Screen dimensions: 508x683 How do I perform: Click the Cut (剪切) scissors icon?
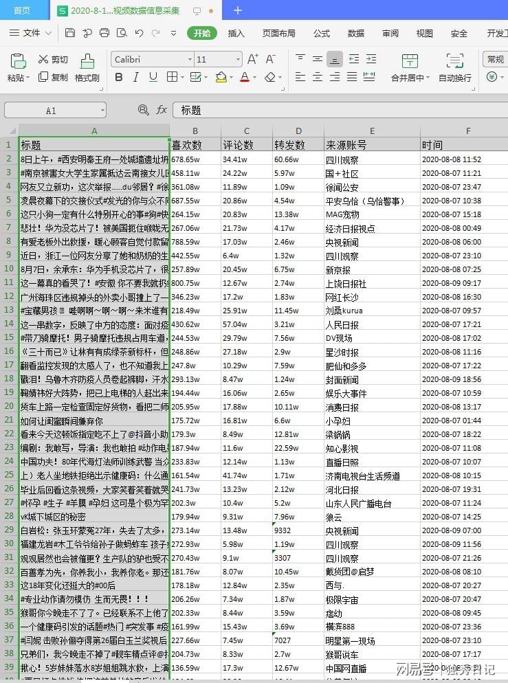point(44,60)
